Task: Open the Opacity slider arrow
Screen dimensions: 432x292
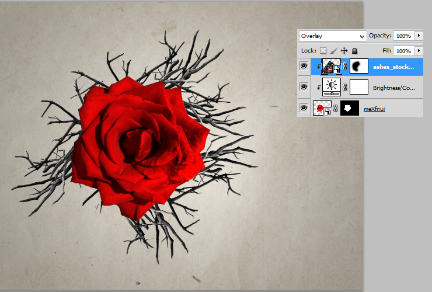Action: click(x=419, y=36)
